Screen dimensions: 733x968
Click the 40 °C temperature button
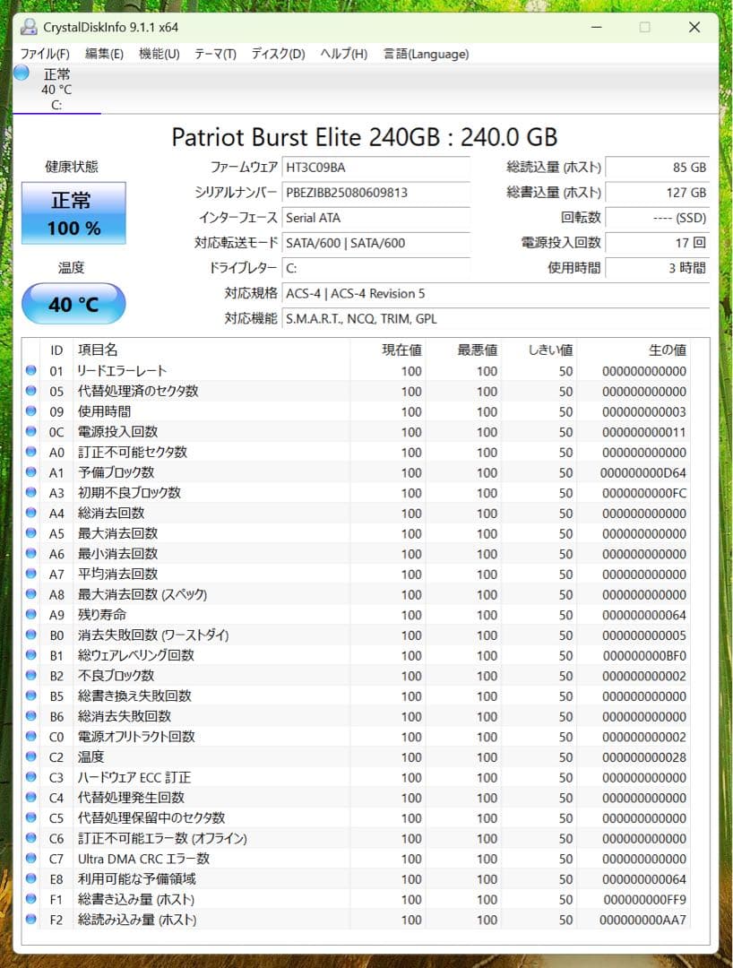tap(73, 304)
